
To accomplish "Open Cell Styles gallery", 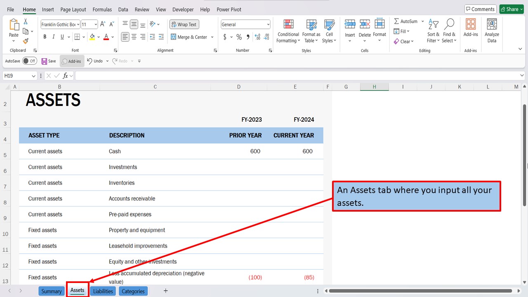I will pos(329,31).
